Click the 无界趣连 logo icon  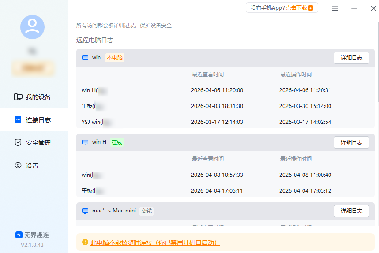(19, 235)
